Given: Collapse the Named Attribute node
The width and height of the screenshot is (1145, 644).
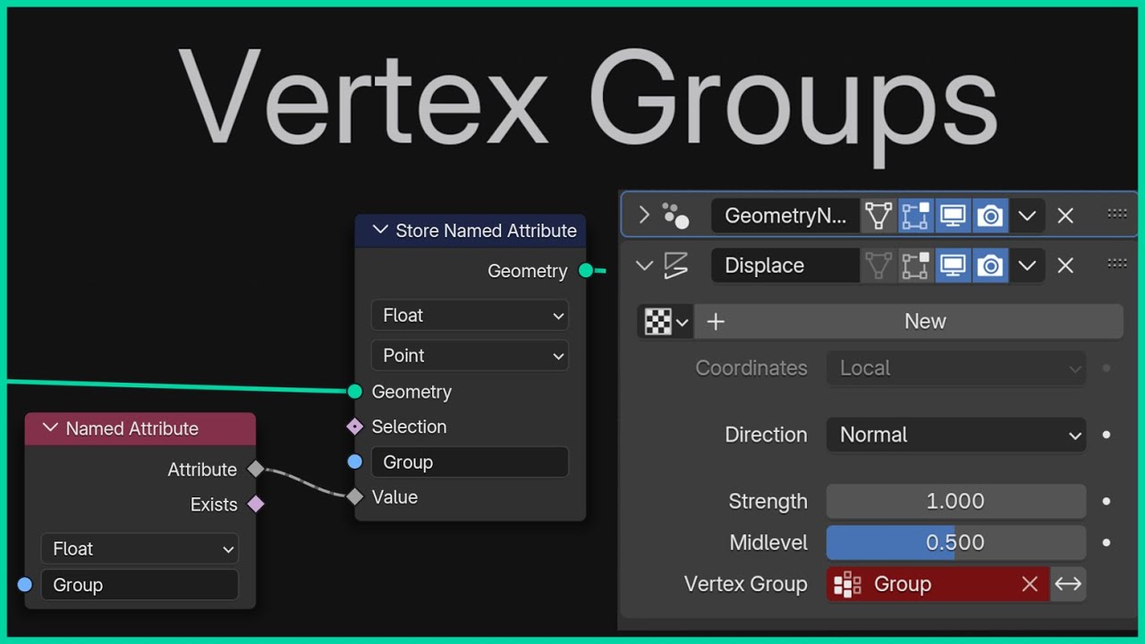Looking at the screenshot, I should [50, 428].
